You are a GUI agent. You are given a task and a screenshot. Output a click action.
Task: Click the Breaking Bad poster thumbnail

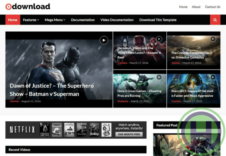(x=82, y=130)
